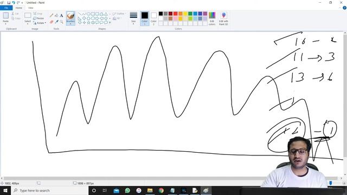Pick the Right triangle shape

click(x=80, y=18)
